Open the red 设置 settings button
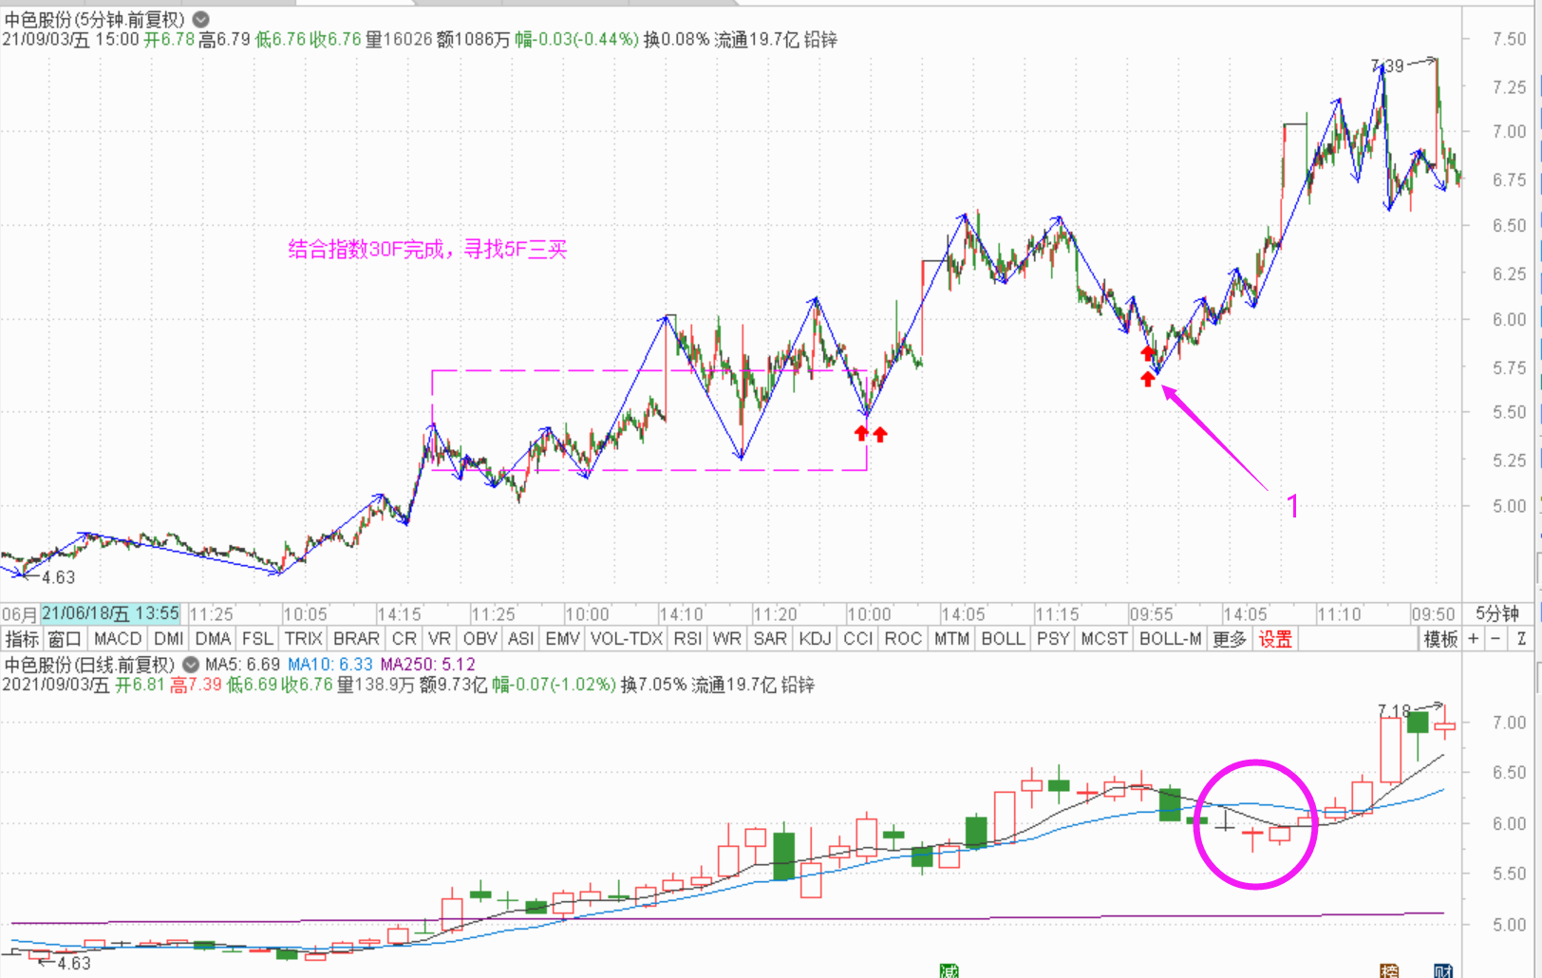This screenshot has height=978, width=1542. (x=1275, y=639)
